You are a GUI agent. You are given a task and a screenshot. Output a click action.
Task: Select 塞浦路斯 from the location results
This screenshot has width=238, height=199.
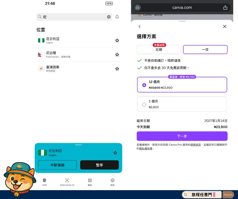[78, 69]
